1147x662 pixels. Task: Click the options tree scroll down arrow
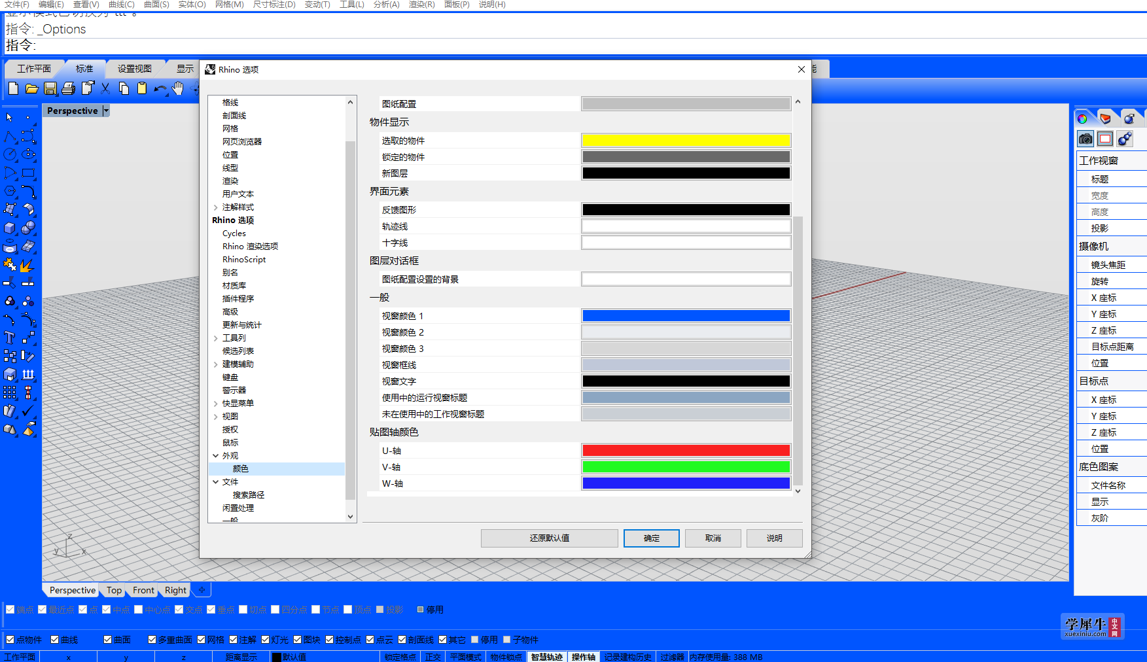pos(350,516)
